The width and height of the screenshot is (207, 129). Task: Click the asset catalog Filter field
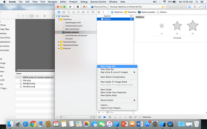[x=119, y=113]
